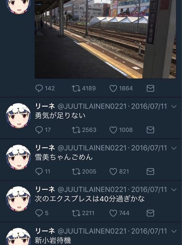182x245 pixels.
Task: View the train platform photo full size
Action: [105, 39]
